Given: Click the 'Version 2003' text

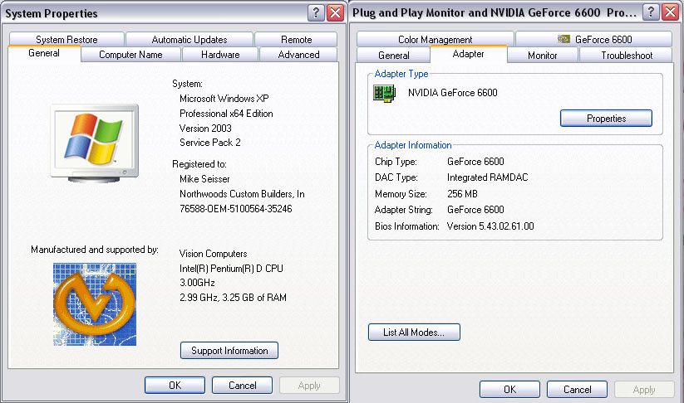Looking at the screenshot, I should click(x=205, y=129).
